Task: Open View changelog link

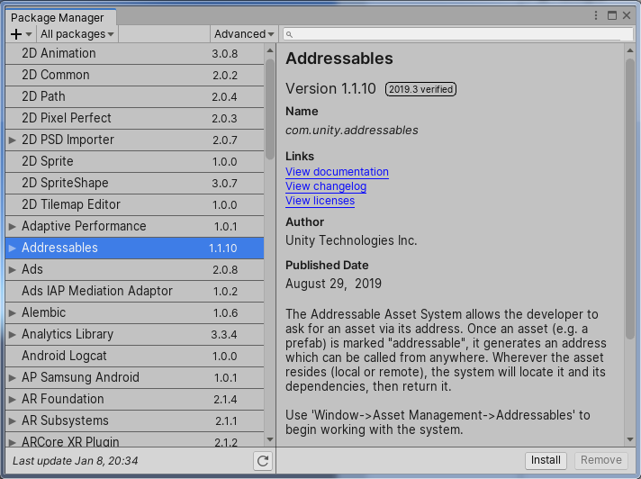Action: [326, 186]
